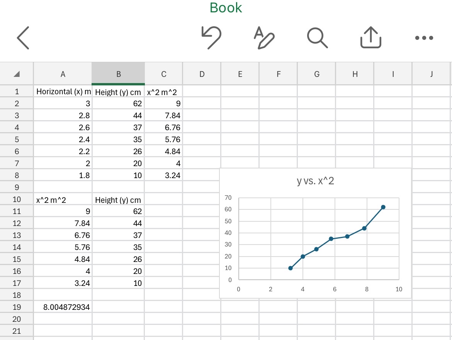Tap the share upload icon
This screenshot has height=340, width=452.
point(371,37)
